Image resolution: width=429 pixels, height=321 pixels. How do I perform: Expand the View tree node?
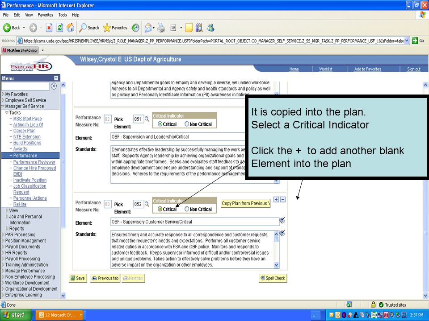coord(7,210)
